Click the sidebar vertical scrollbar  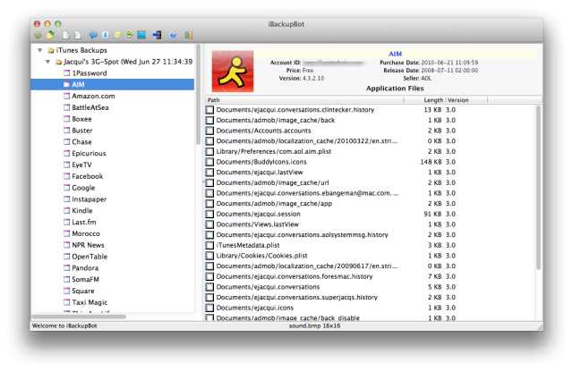point(198,94)
